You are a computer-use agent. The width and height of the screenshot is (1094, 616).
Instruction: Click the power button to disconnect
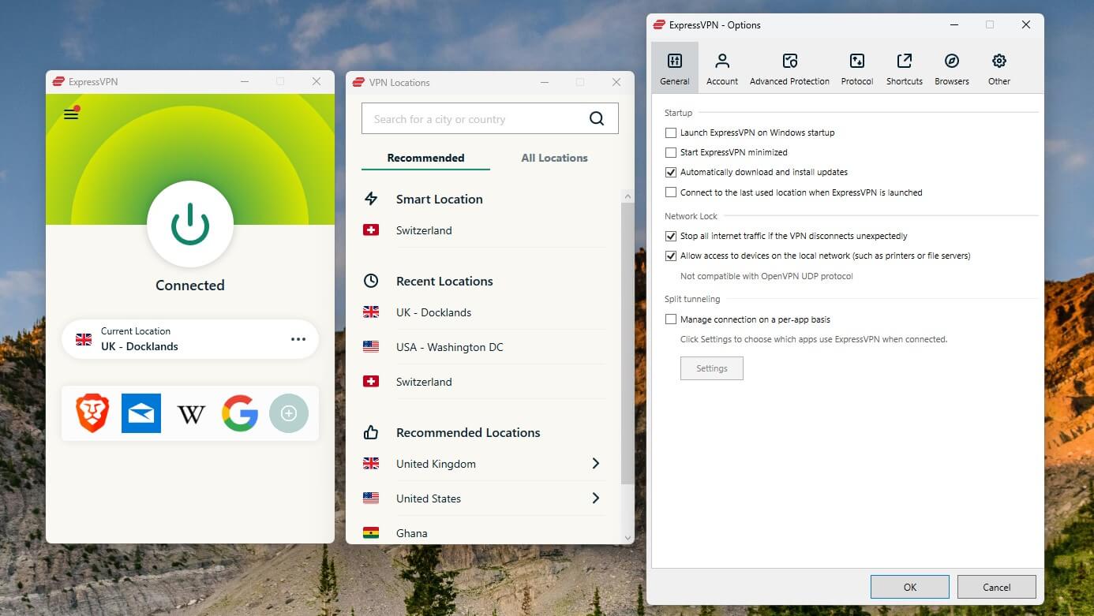(189, 224)
